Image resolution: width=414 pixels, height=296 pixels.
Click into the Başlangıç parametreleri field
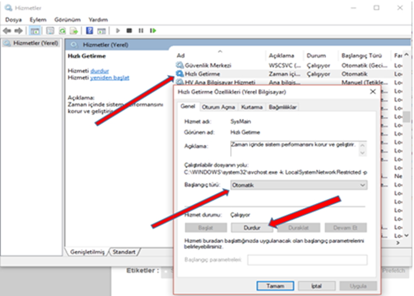307,260
